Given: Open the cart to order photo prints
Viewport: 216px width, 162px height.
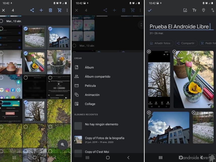Looking at the screenshot, I should [x=59, y=10].
